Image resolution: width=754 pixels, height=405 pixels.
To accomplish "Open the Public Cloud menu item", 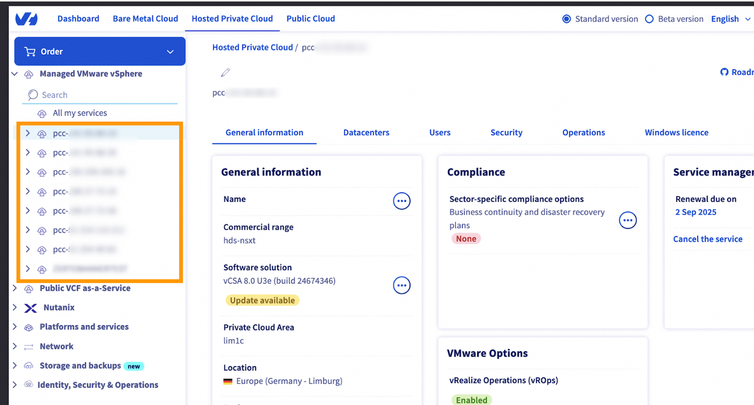I will coord(311,18).
